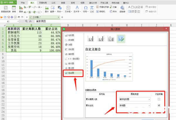The width and height of the screenshot is (176, 120).
Task: Expand the quick access toolbar customize arrow
Action: [27, 17]
